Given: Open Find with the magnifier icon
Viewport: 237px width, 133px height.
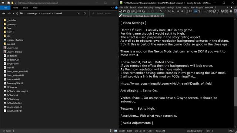Looking at the screenshot, I should (170, 11).
